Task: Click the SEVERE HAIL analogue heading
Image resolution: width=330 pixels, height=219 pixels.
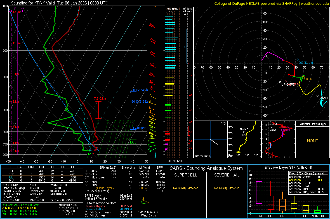Action: 227,175
